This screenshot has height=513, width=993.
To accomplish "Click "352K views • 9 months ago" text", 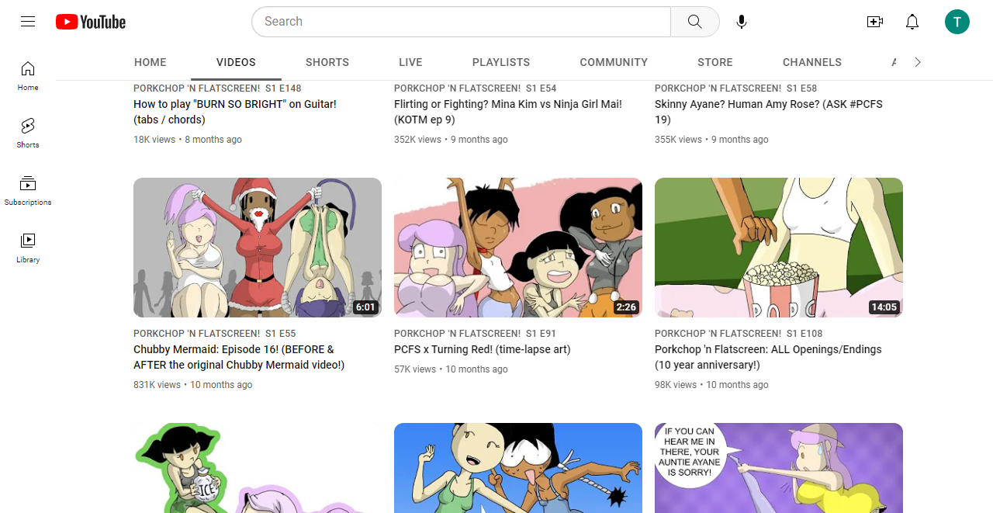I will click(x=451, y=140).
